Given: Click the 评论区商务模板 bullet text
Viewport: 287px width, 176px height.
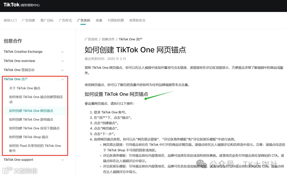Looking at the screenshot, I should [x=193, y=158].
